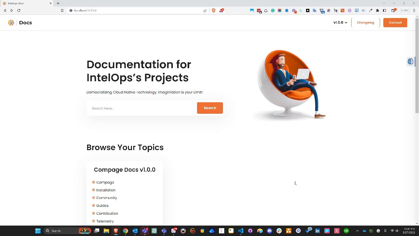
Task: Open Upwork app from taskbar
Action: 346,231
